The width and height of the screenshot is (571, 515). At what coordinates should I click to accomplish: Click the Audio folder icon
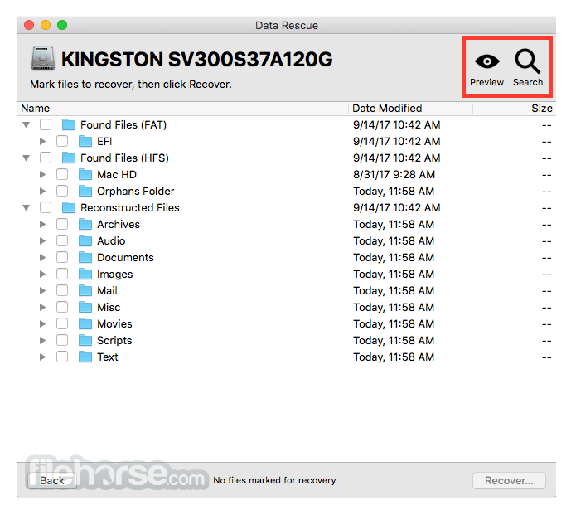pos(85,241)
